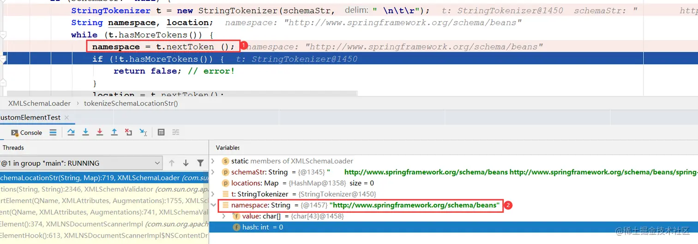Select the ElementHook line 613 stack frame

pyautogui.click(x=104, y=236)
